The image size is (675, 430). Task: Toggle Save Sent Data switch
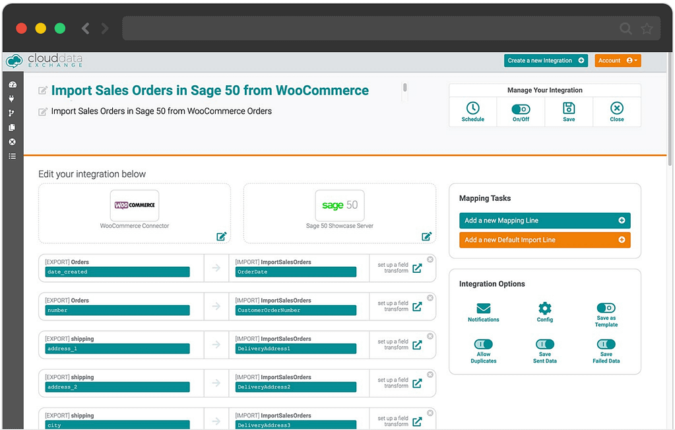point(544,344)
